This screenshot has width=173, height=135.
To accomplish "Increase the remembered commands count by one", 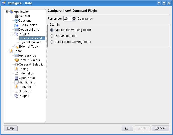I will click(74, 17).
